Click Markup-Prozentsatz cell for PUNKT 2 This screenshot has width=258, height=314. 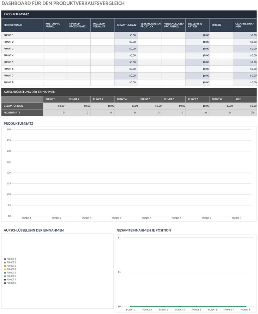click(x=79, y=42)
